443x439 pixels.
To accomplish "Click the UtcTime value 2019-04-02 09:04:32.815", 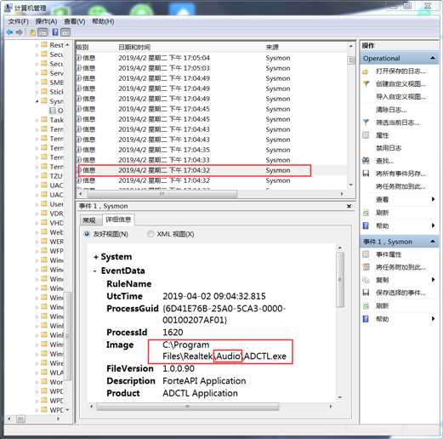I will tap(214, 296).
